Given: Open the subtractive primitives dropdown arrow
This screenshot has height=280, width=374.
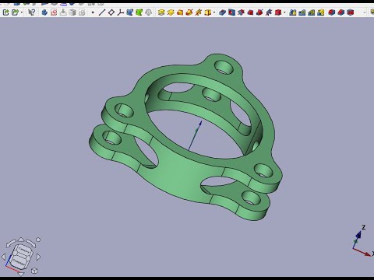Looking at the screenshot, I should 284,12.
